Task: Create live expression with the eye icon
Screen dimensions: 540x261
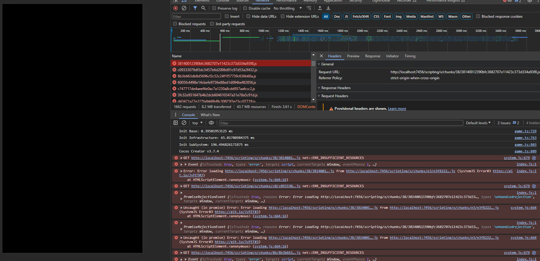Action: [211, 123]
